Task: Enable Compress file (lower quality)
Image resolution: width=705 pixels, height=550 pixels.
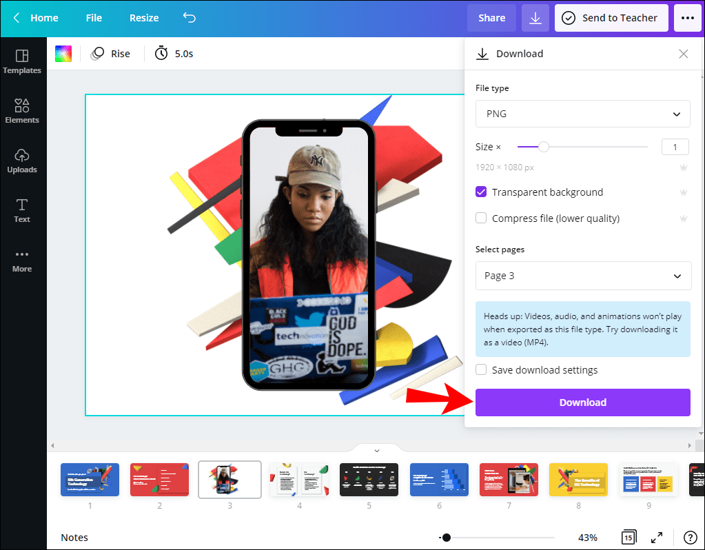Action: [x=480, y=218]
